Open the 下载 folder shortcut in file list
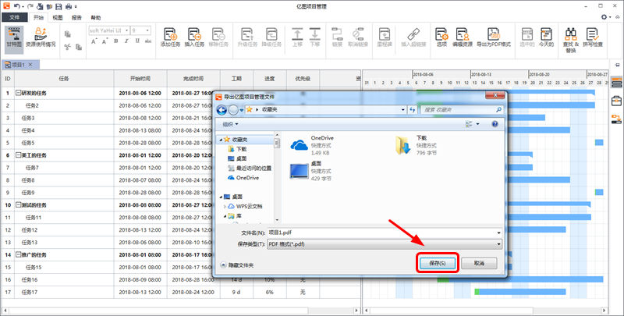624x316 pixels. click(417, 145)
